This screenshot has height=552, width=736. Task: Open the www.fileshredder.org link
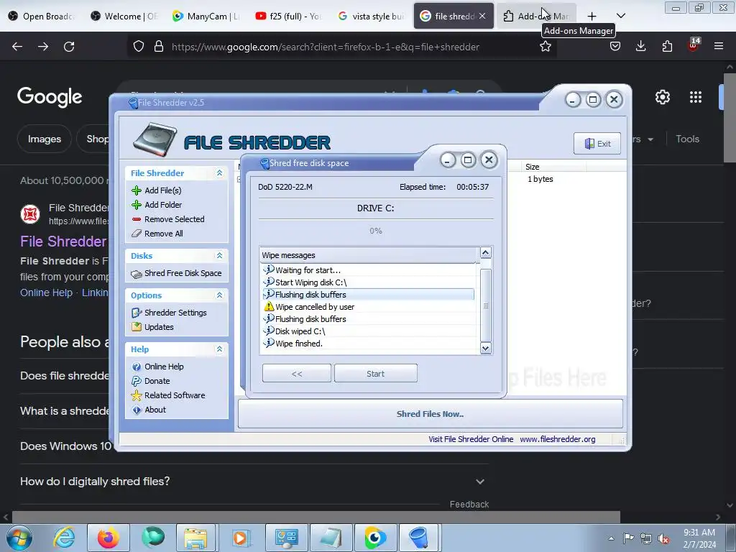(558, 439)
